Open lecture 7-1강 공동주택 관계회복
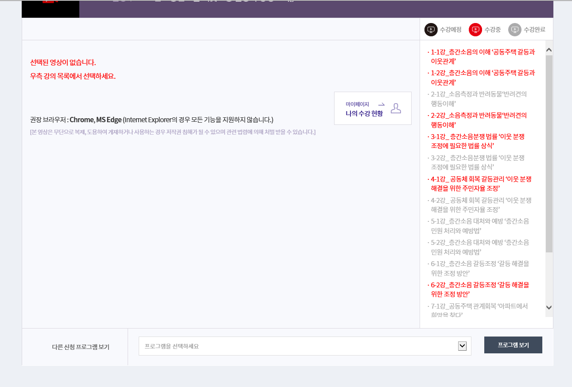This screenshot has width=572, height=387. point(479,310)
